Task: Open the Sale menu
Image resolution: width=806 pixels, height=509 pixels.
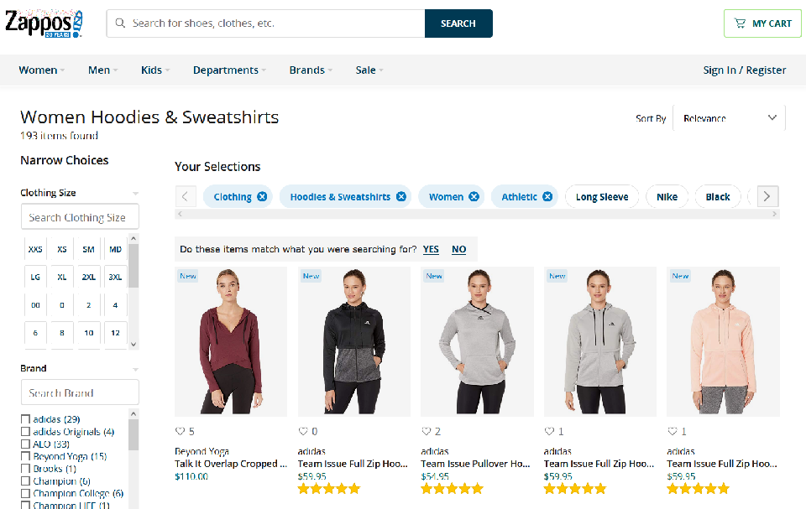Action: coord(369,70)
